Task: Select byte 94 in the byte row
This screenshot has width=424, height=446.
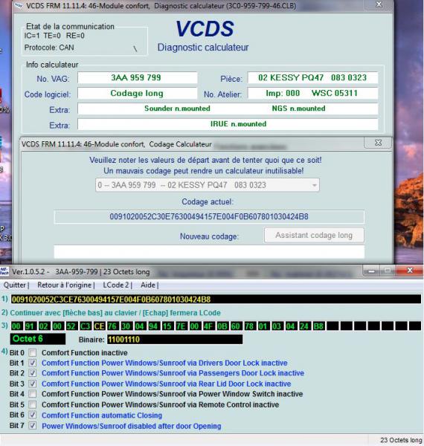Action: [x=154, y=326]
